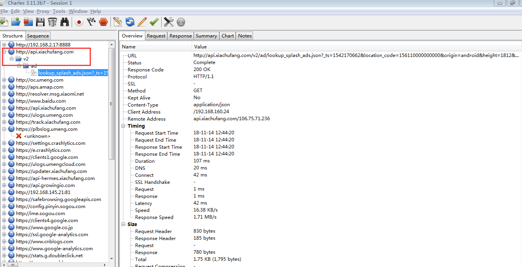Viewport: 522px width, 267px height.
Task: Switch to the Sequence tab
Action: click(38, 36)
